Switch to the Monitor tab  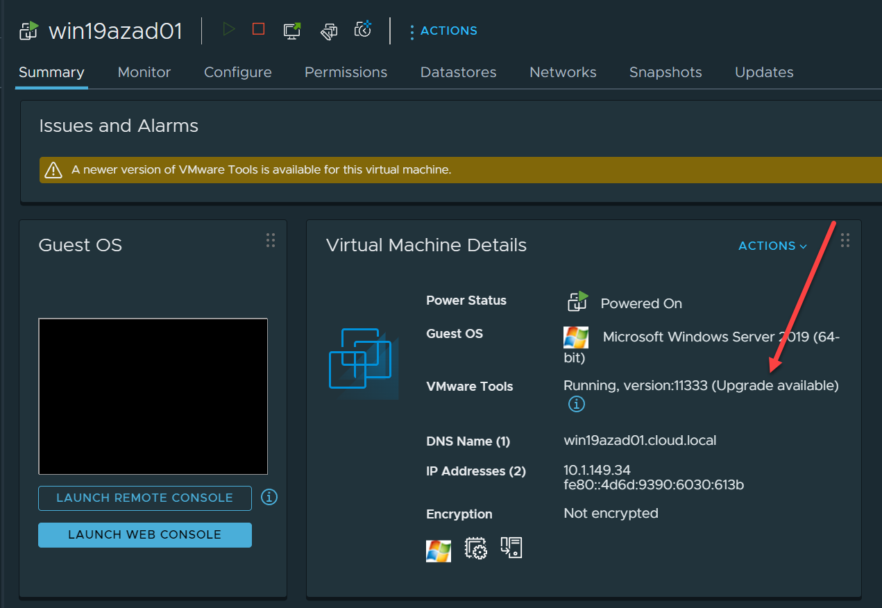[x=144, y=72]
